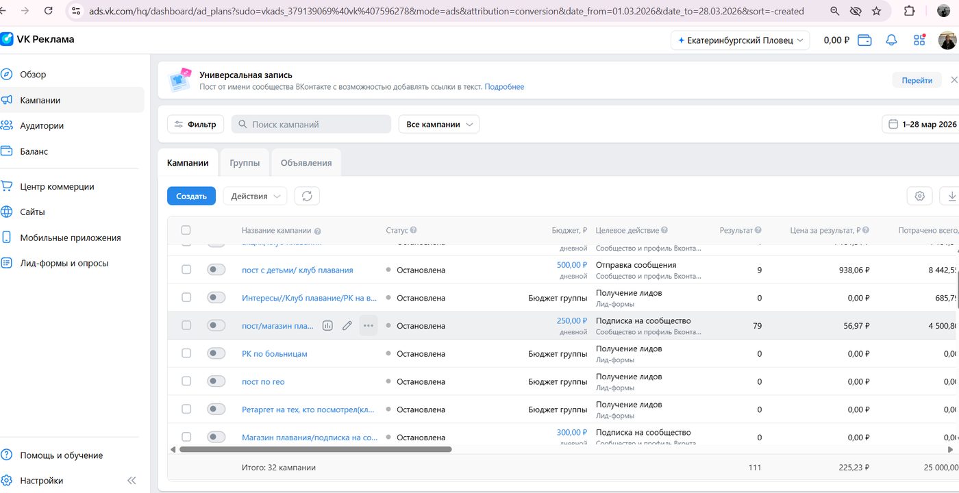Switch to the Группы tab
This screenshot has height=493, width=959.
click(245, 163)
